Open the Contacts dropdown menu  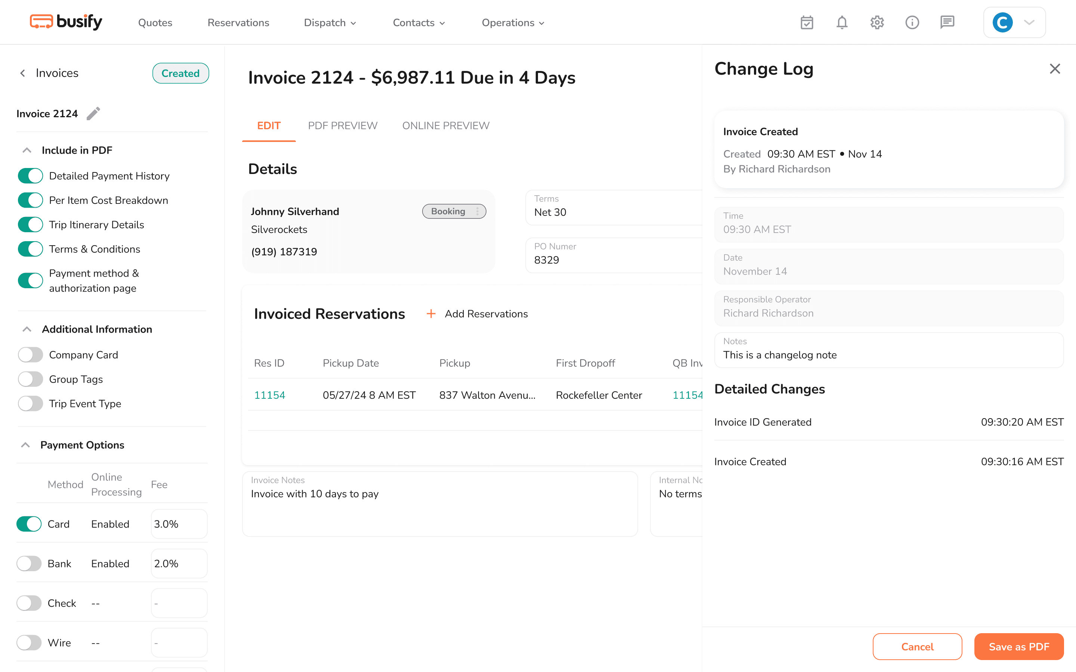click(x=419, y=23)
